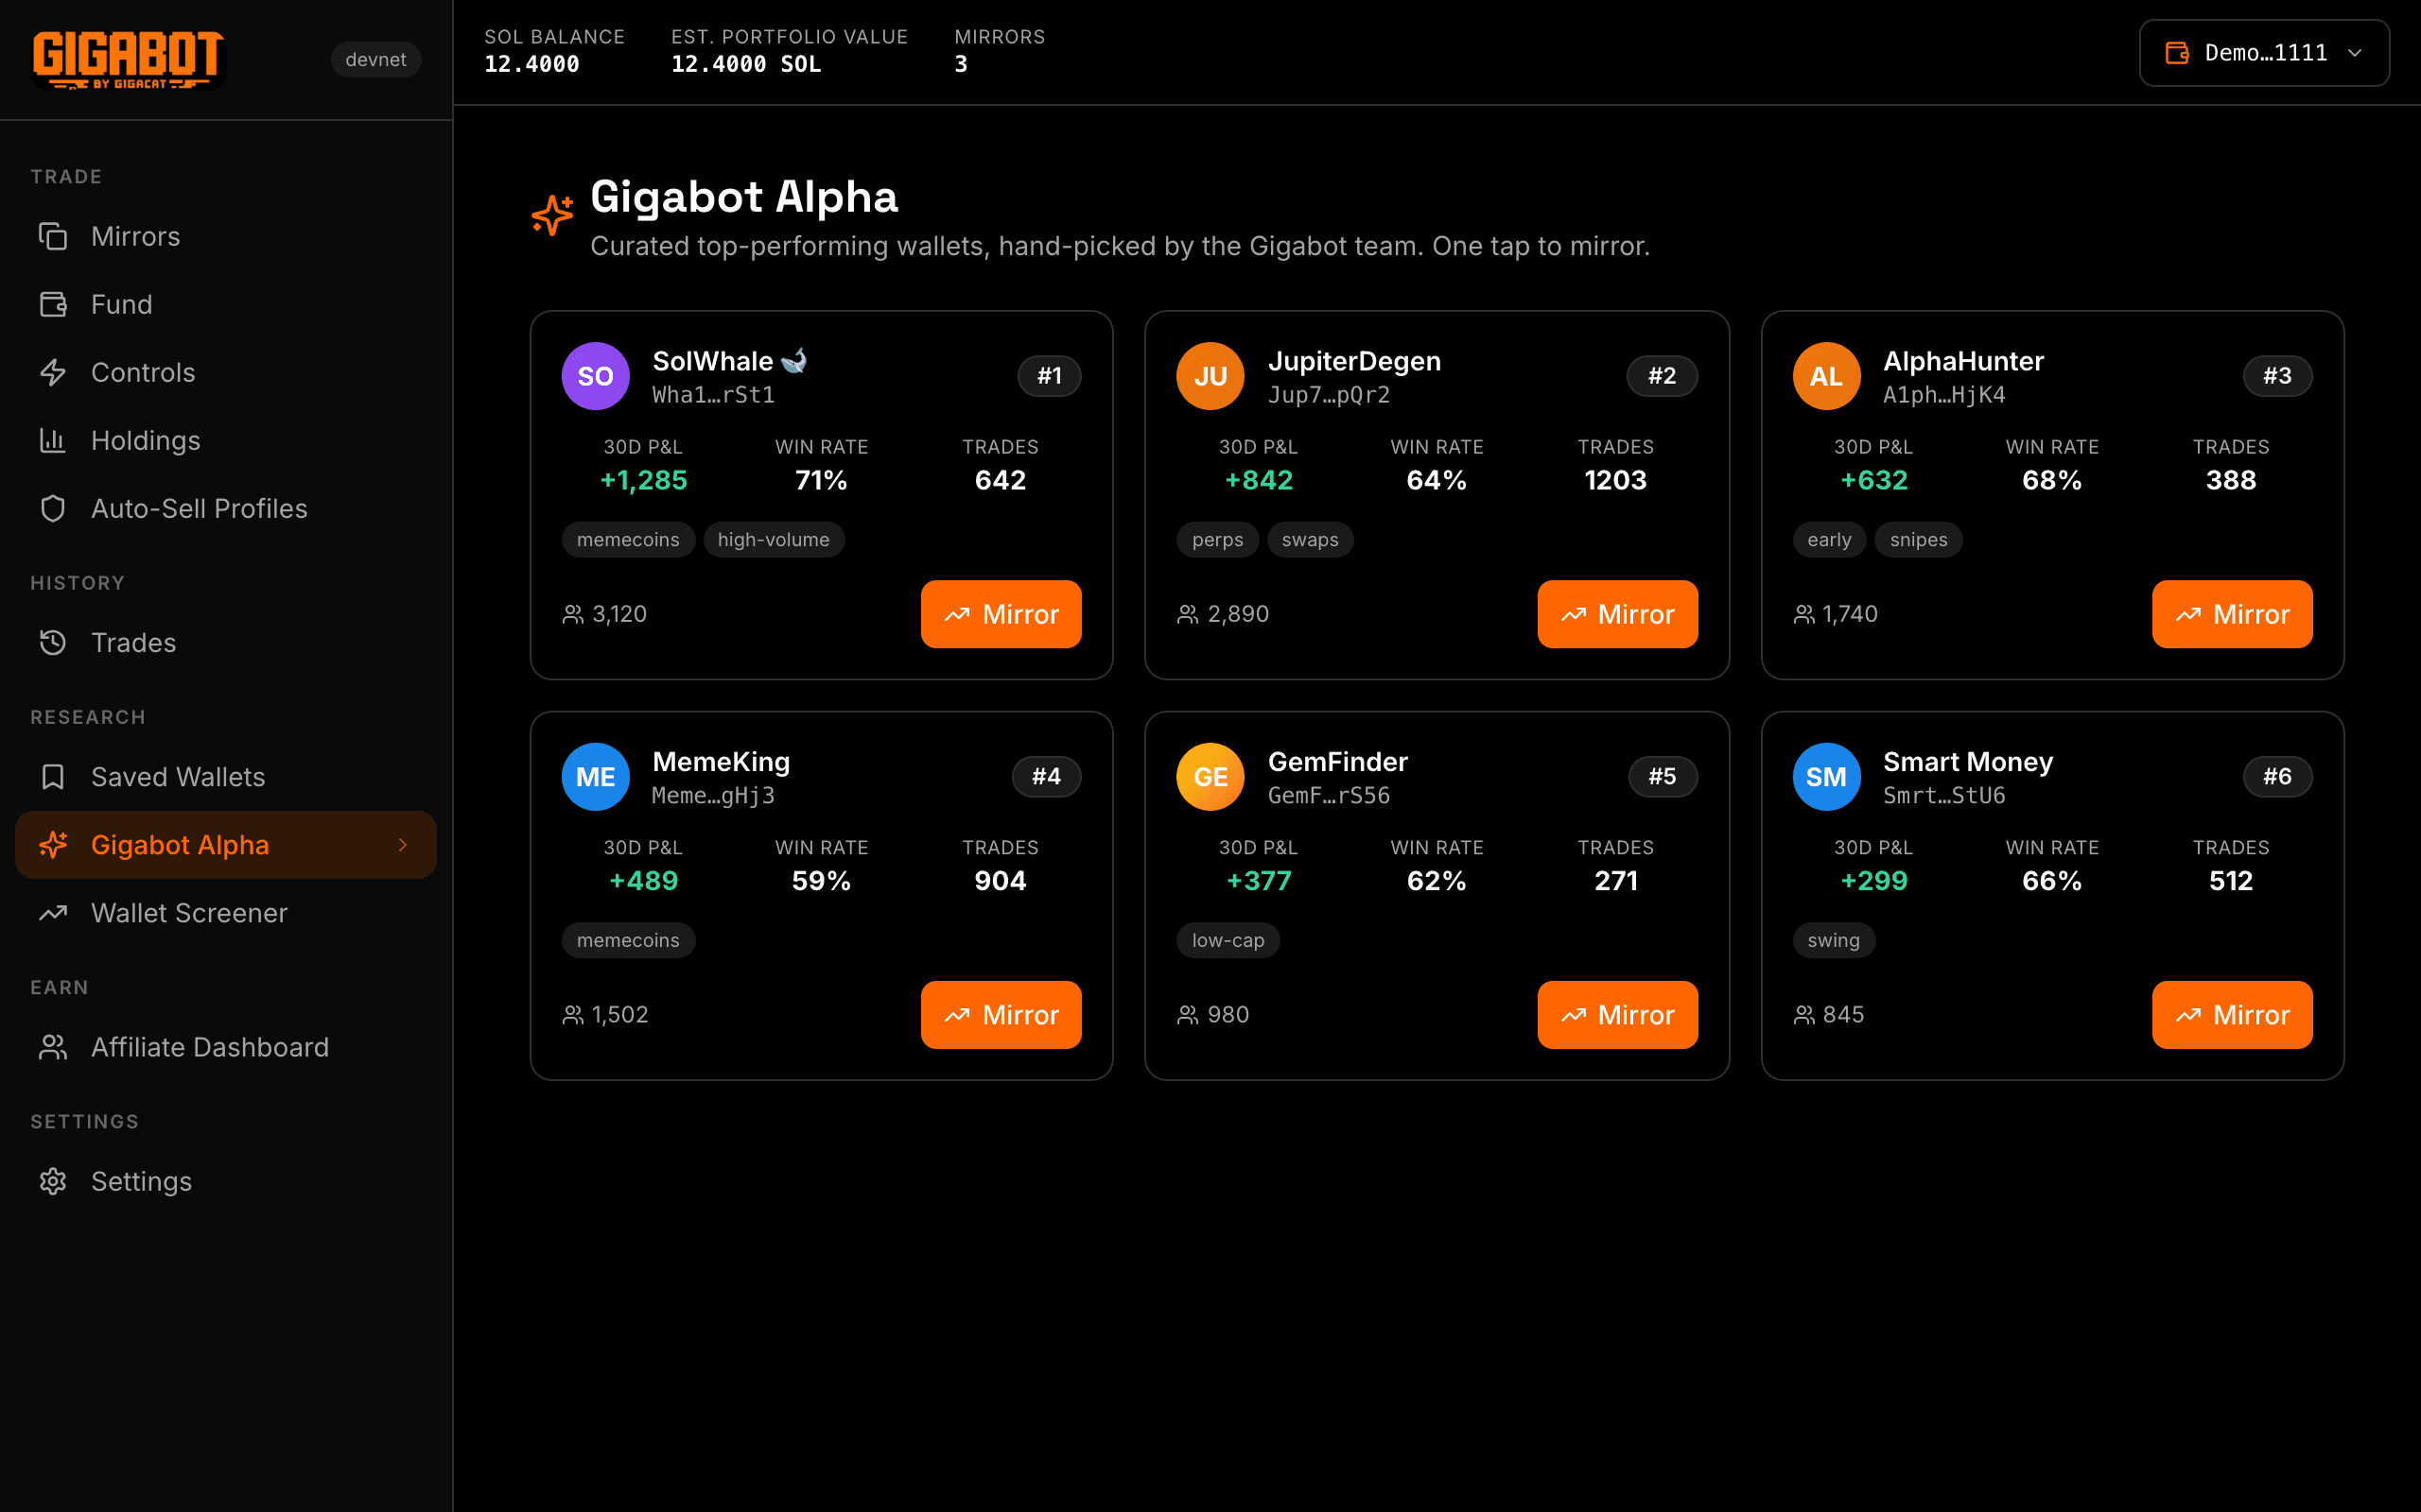Click the sparkle icon beside Gigabot Alpha heading

552,215
